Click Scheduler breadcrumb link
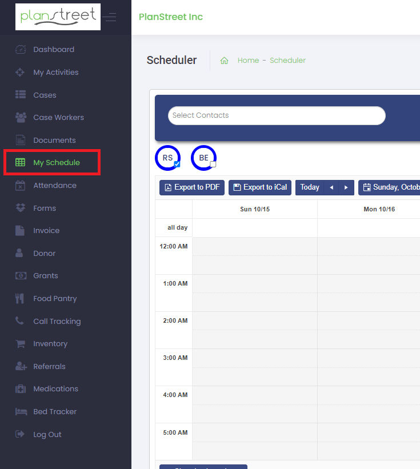 coord(288,61)
